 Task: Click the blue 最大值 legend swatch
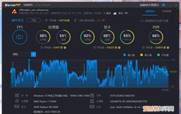pos(124,55)
